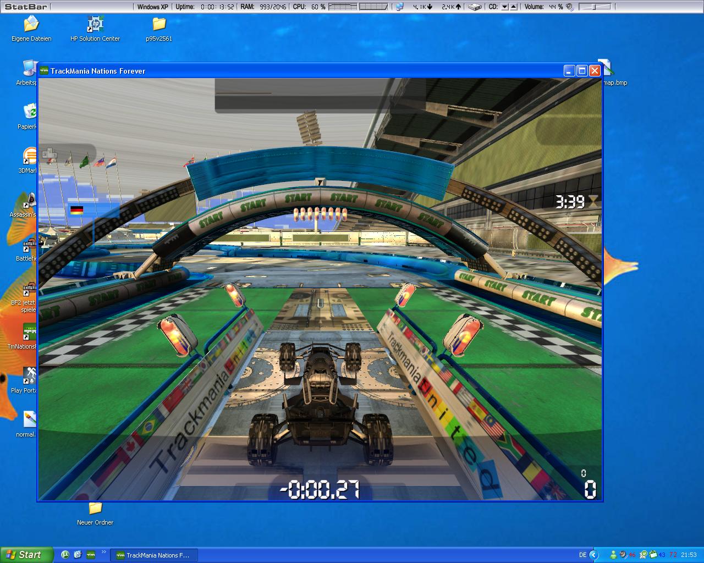This screenshot has width=704, height=563.
Task: Adjust the StatBar volume slider
Action: pos(595,7)
